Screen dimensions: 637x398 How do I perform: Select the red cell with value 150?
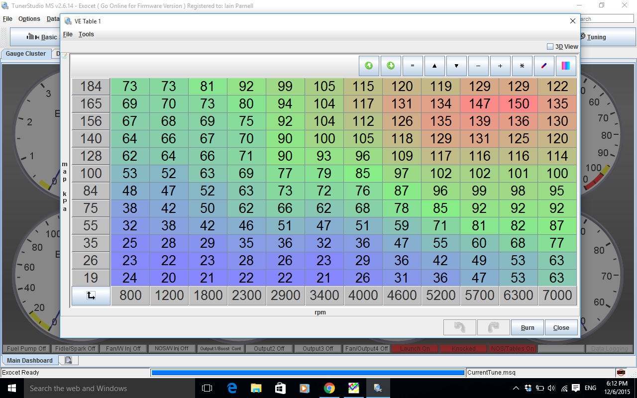click(x=519, y=104)
